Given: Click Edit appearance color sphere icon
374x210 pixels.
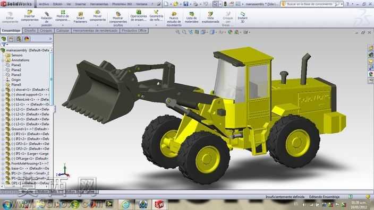Looking at the screenshot, I should [x=230, y=32].
